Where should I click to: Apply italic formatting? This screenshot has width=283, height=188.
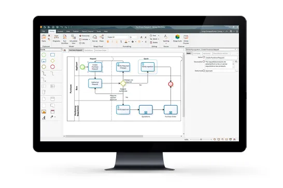click(112, 41)
